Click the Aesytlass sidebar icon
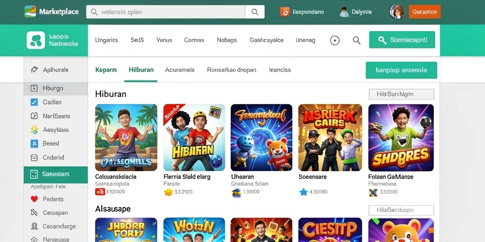 pos(34,130)
